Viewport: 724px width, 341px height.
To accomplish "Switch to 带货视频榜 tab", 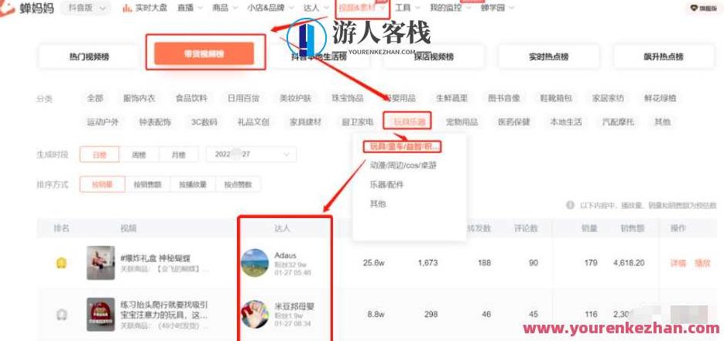I will pyautogui.click(x=204, y=54).
